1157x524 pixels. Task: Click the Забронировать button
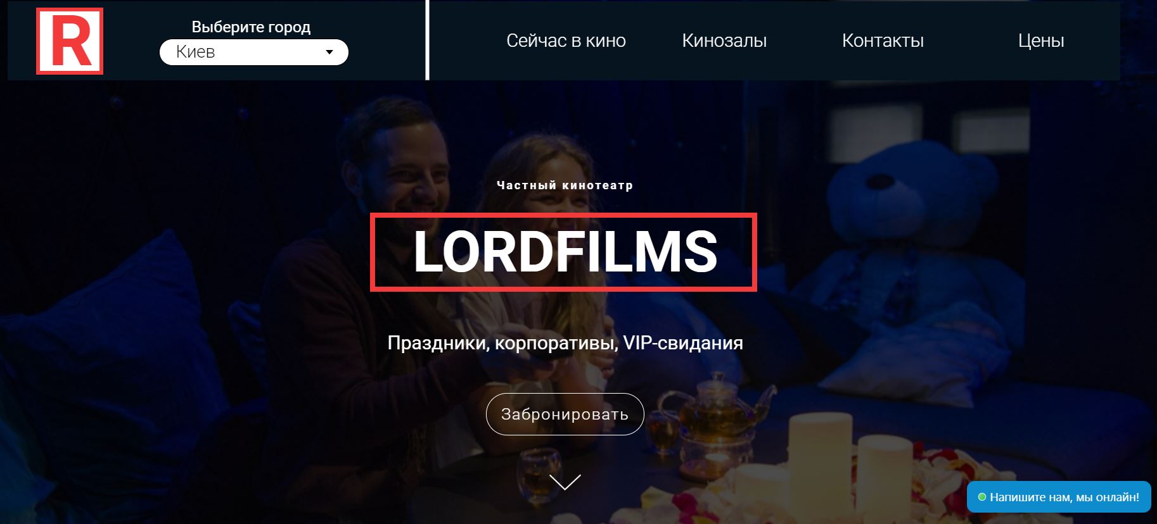[x=565, y=414]
